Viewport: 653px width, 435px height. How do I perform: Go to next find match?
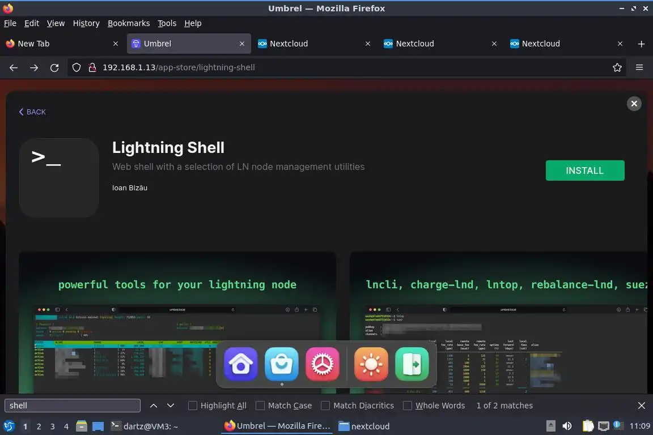pos(170,406)
